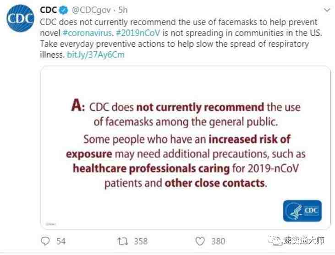
Task: Open tweet options chevron menu
Action: 327,10
